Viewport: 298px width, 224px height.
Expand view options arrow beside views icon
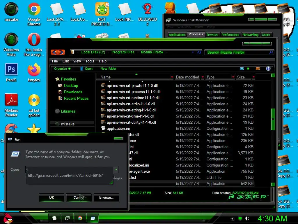[248, 69]
